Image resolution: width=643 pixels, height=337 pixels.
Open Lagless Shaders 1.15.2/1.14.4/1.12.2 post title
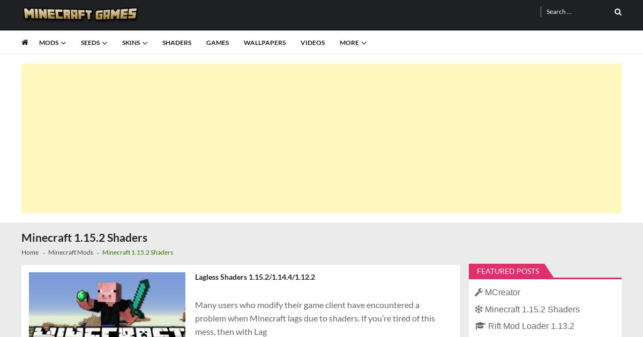[255, 277]
